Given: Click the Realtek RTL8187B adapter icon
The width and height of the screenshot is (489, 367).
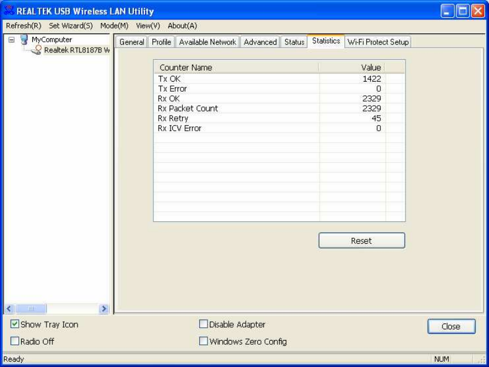Looking at the screenshot, I should (37, 50).
